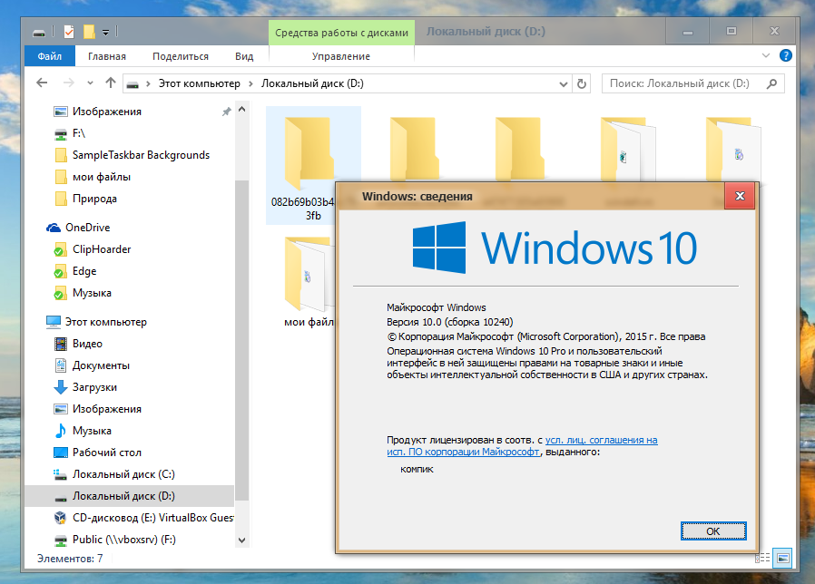Switch to details view in status bar

point(762,558)
